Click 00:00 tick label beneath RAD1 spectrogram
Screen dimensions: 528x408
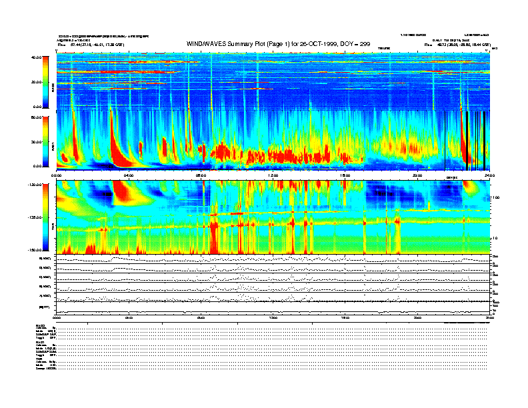(56, 175)
